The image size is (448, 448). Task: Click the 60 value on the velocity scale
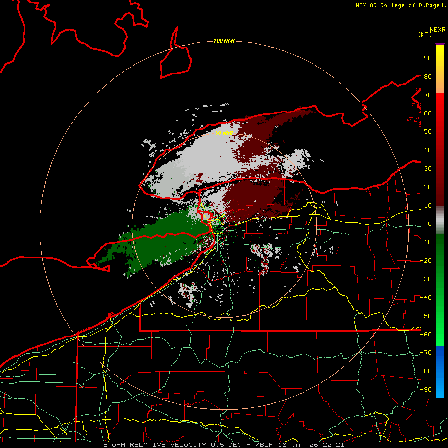(428, 113)
